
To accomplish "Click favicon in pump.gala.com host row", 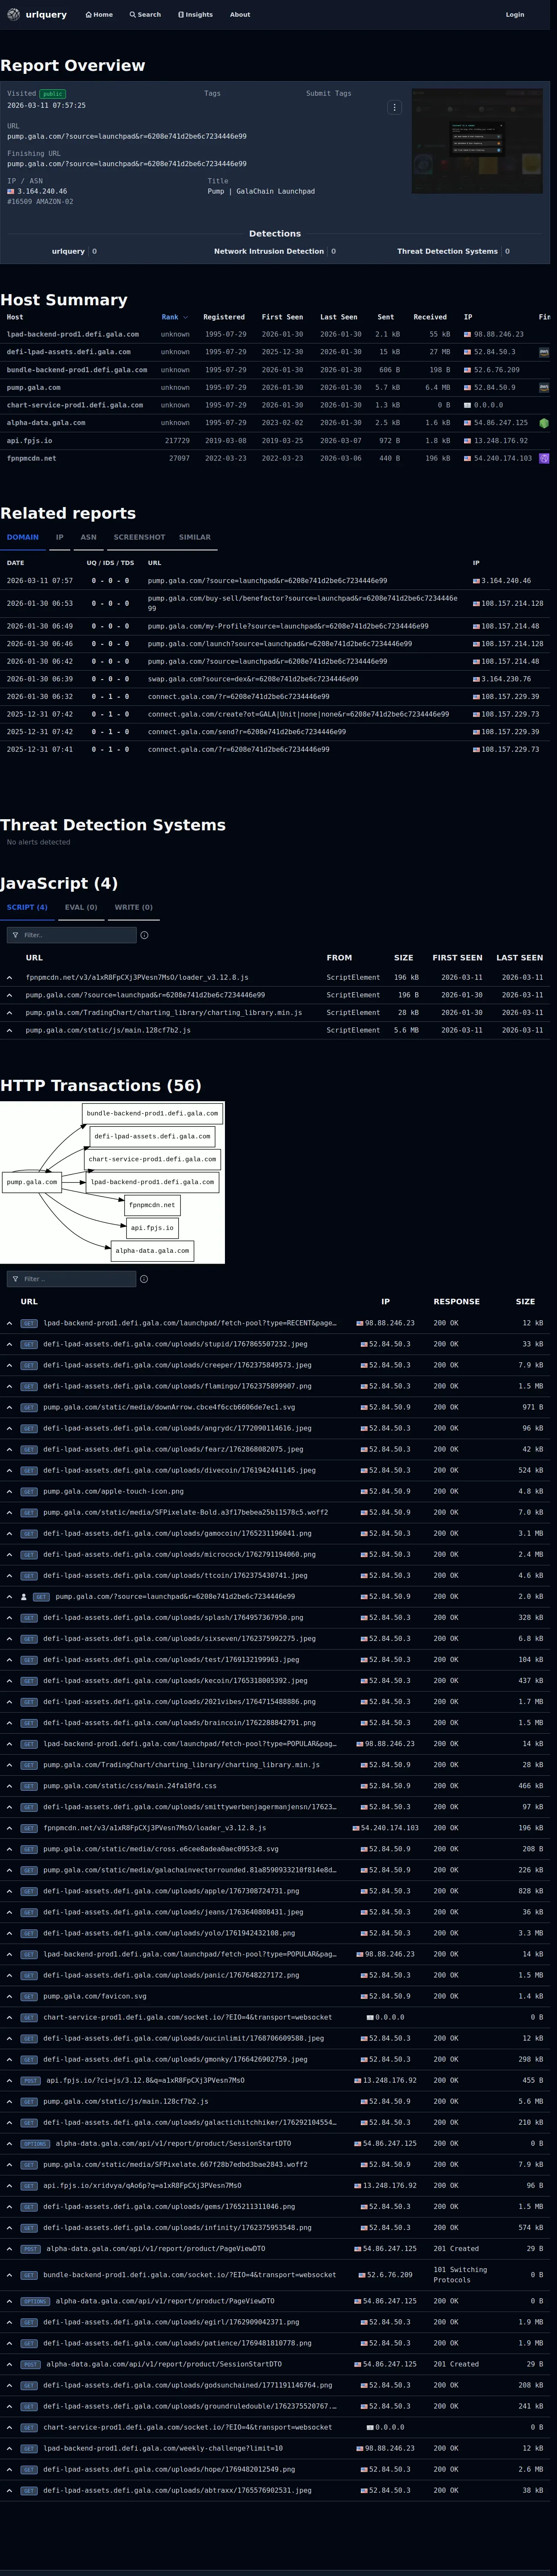I will [x=544, y=387].
